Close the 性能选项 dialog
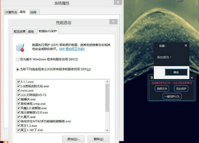This screenshot has height=143, width=199. pyautogui.click(x=113, y=22)
